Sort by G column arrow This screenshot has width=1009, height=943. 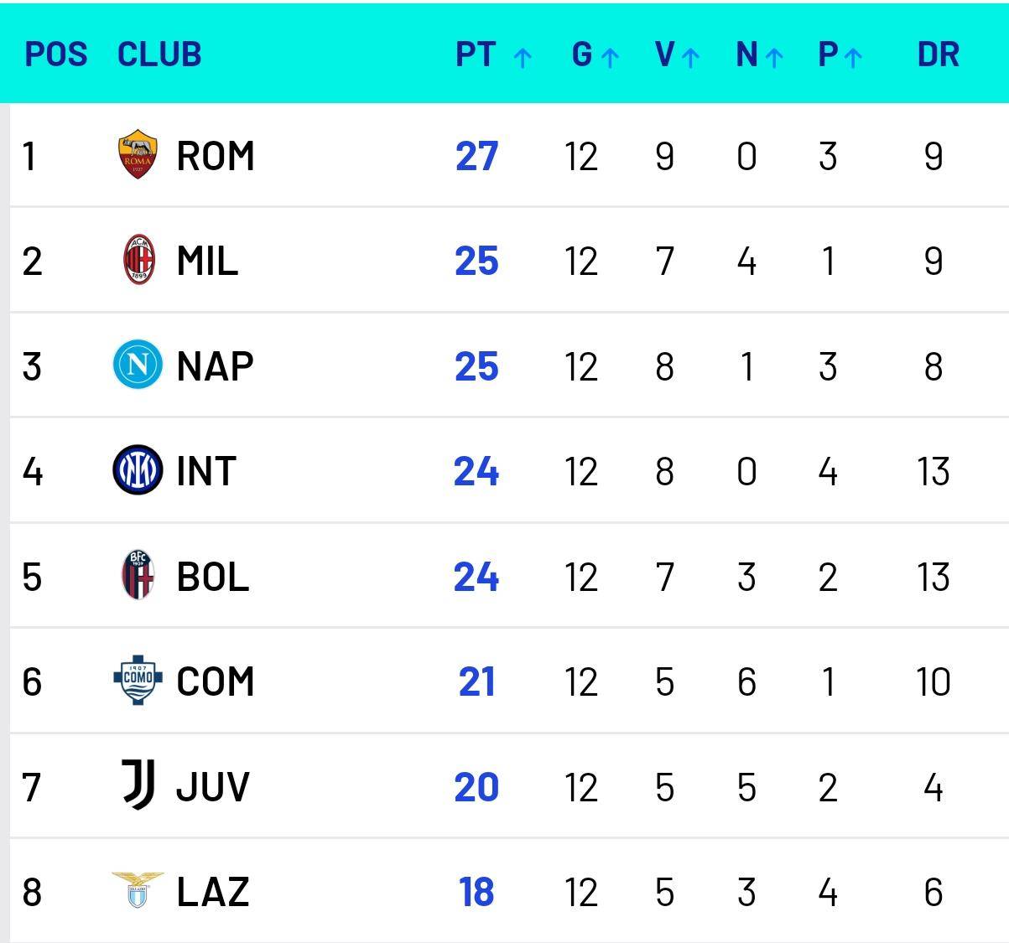610,57
